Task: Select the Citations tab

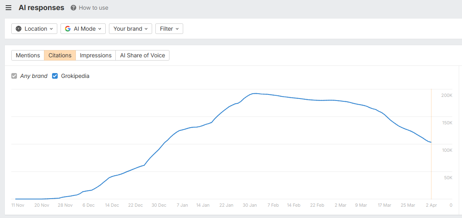Action: (60, 55)
